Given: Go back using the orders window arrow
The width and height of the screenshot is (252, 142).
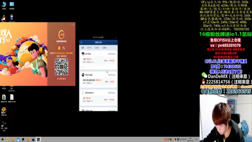Looking at the screenshot, I should [x=81, y=43].
